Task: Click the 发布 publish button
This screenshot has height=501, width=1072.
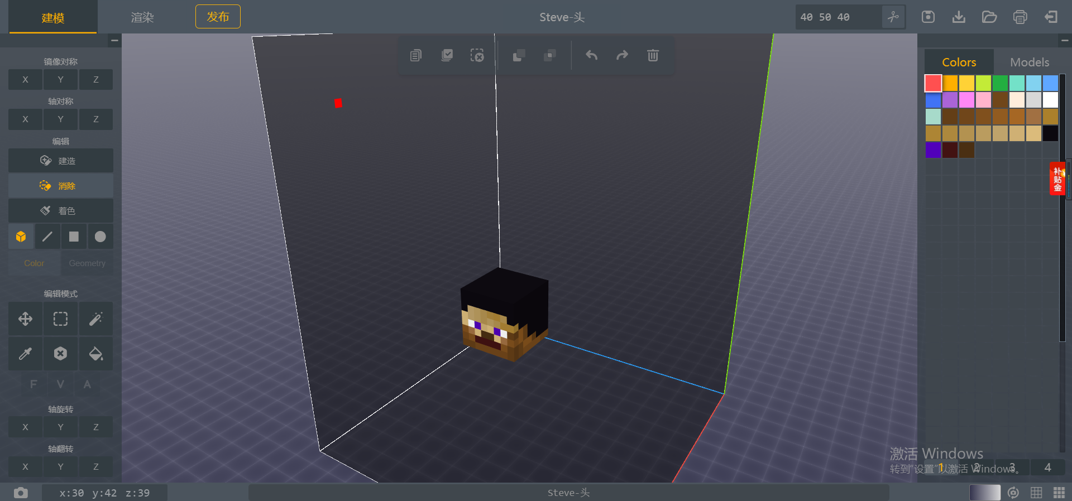Action: click(218, 17)
